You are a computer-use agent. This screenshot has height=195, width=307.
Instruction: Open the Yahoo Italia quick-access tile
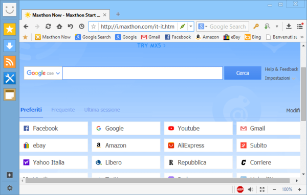[53, 162]
